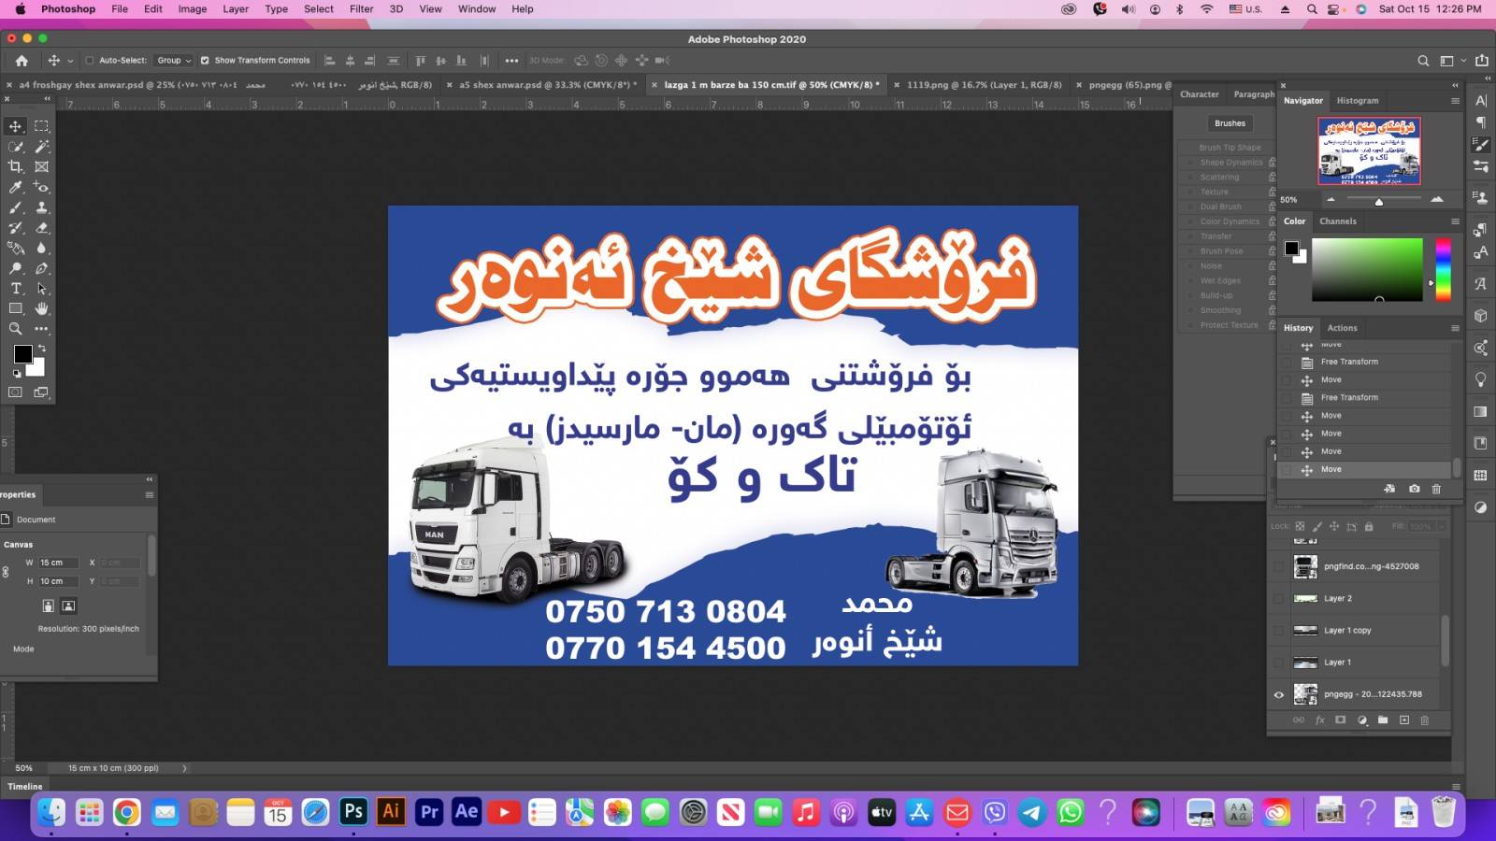Viewport: 1496px width, 841px height.
Task: Open Color panel menu
Action: pyautogui.click(x=1455, y=221)
